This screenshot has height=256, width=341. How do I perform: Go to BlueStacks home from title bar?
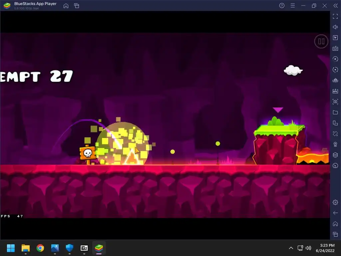[66, 6]
